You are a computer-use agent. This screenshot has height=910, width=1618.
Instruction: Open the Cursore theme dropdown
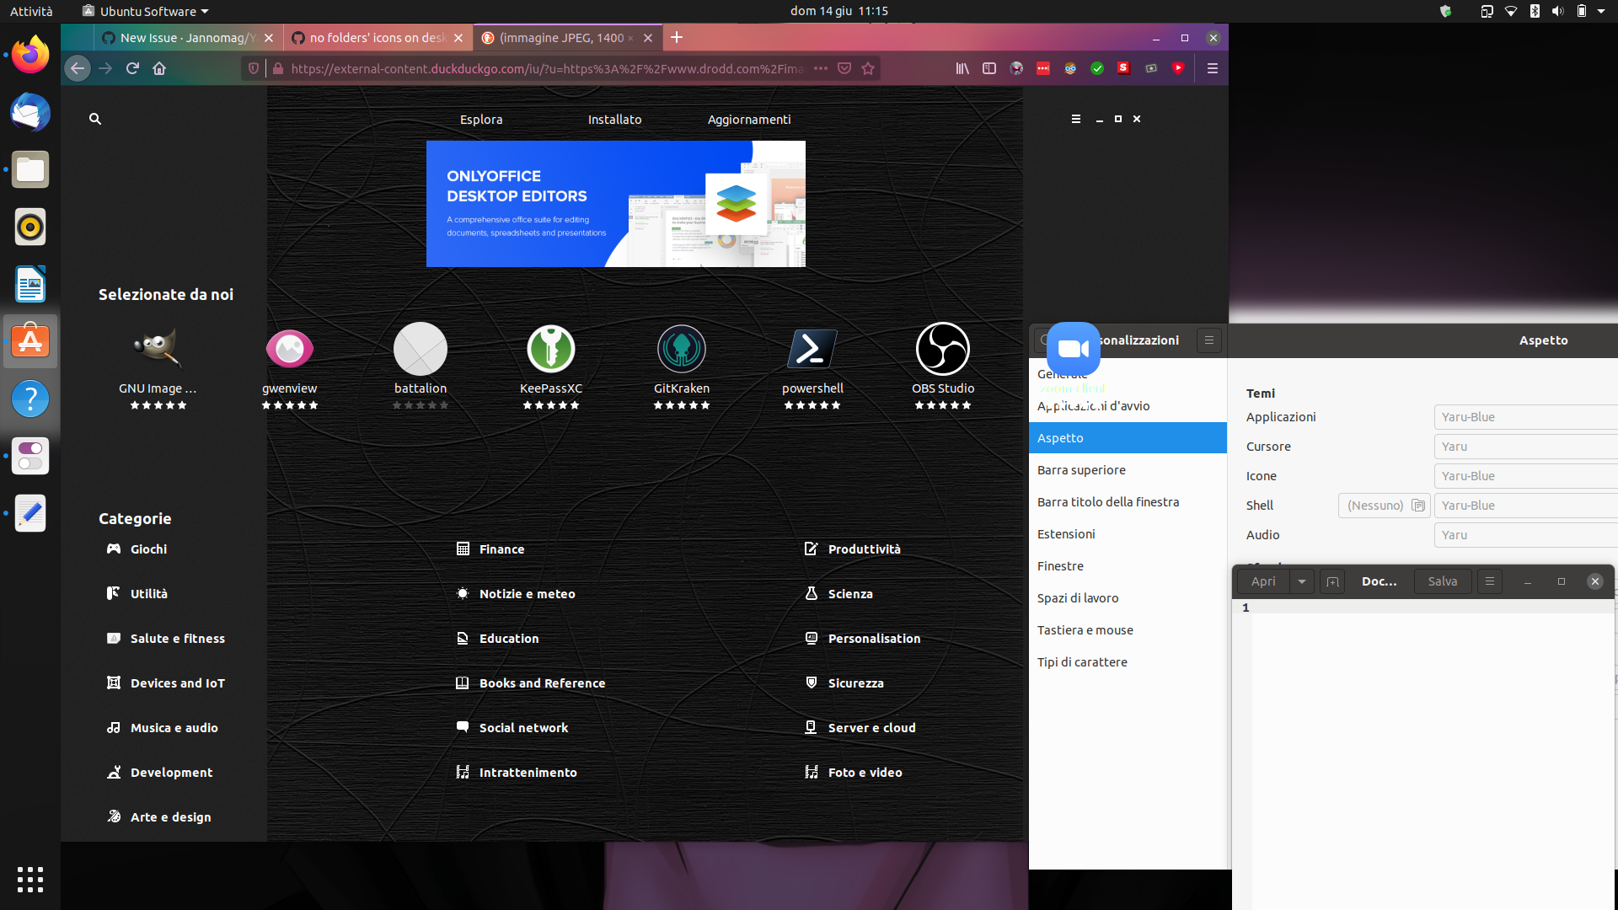pyautogui.click(x=1525, y=447)
